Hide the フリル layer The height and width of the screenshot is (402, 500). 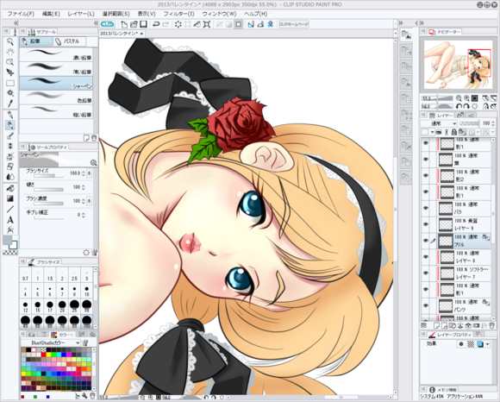click(426, 241)
